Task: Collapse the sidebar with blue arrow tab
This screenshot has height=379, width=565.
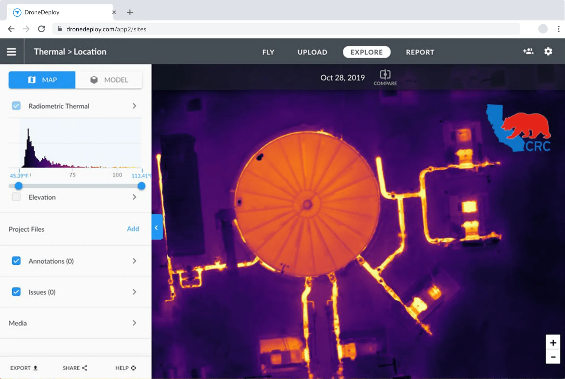Action: [x=157, y=227]
